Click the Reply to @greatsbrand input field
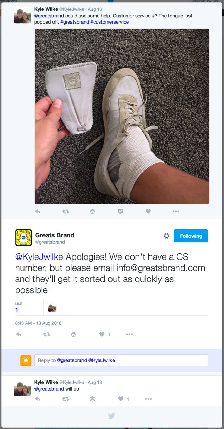The image size is (224, 429). pyautogui.click(x=121, y=360)
